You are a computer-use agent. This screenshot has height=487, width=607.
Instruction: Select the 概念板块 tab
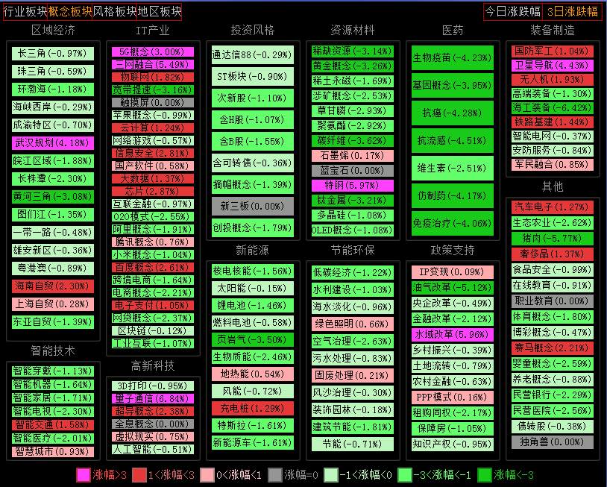[69, 12]
